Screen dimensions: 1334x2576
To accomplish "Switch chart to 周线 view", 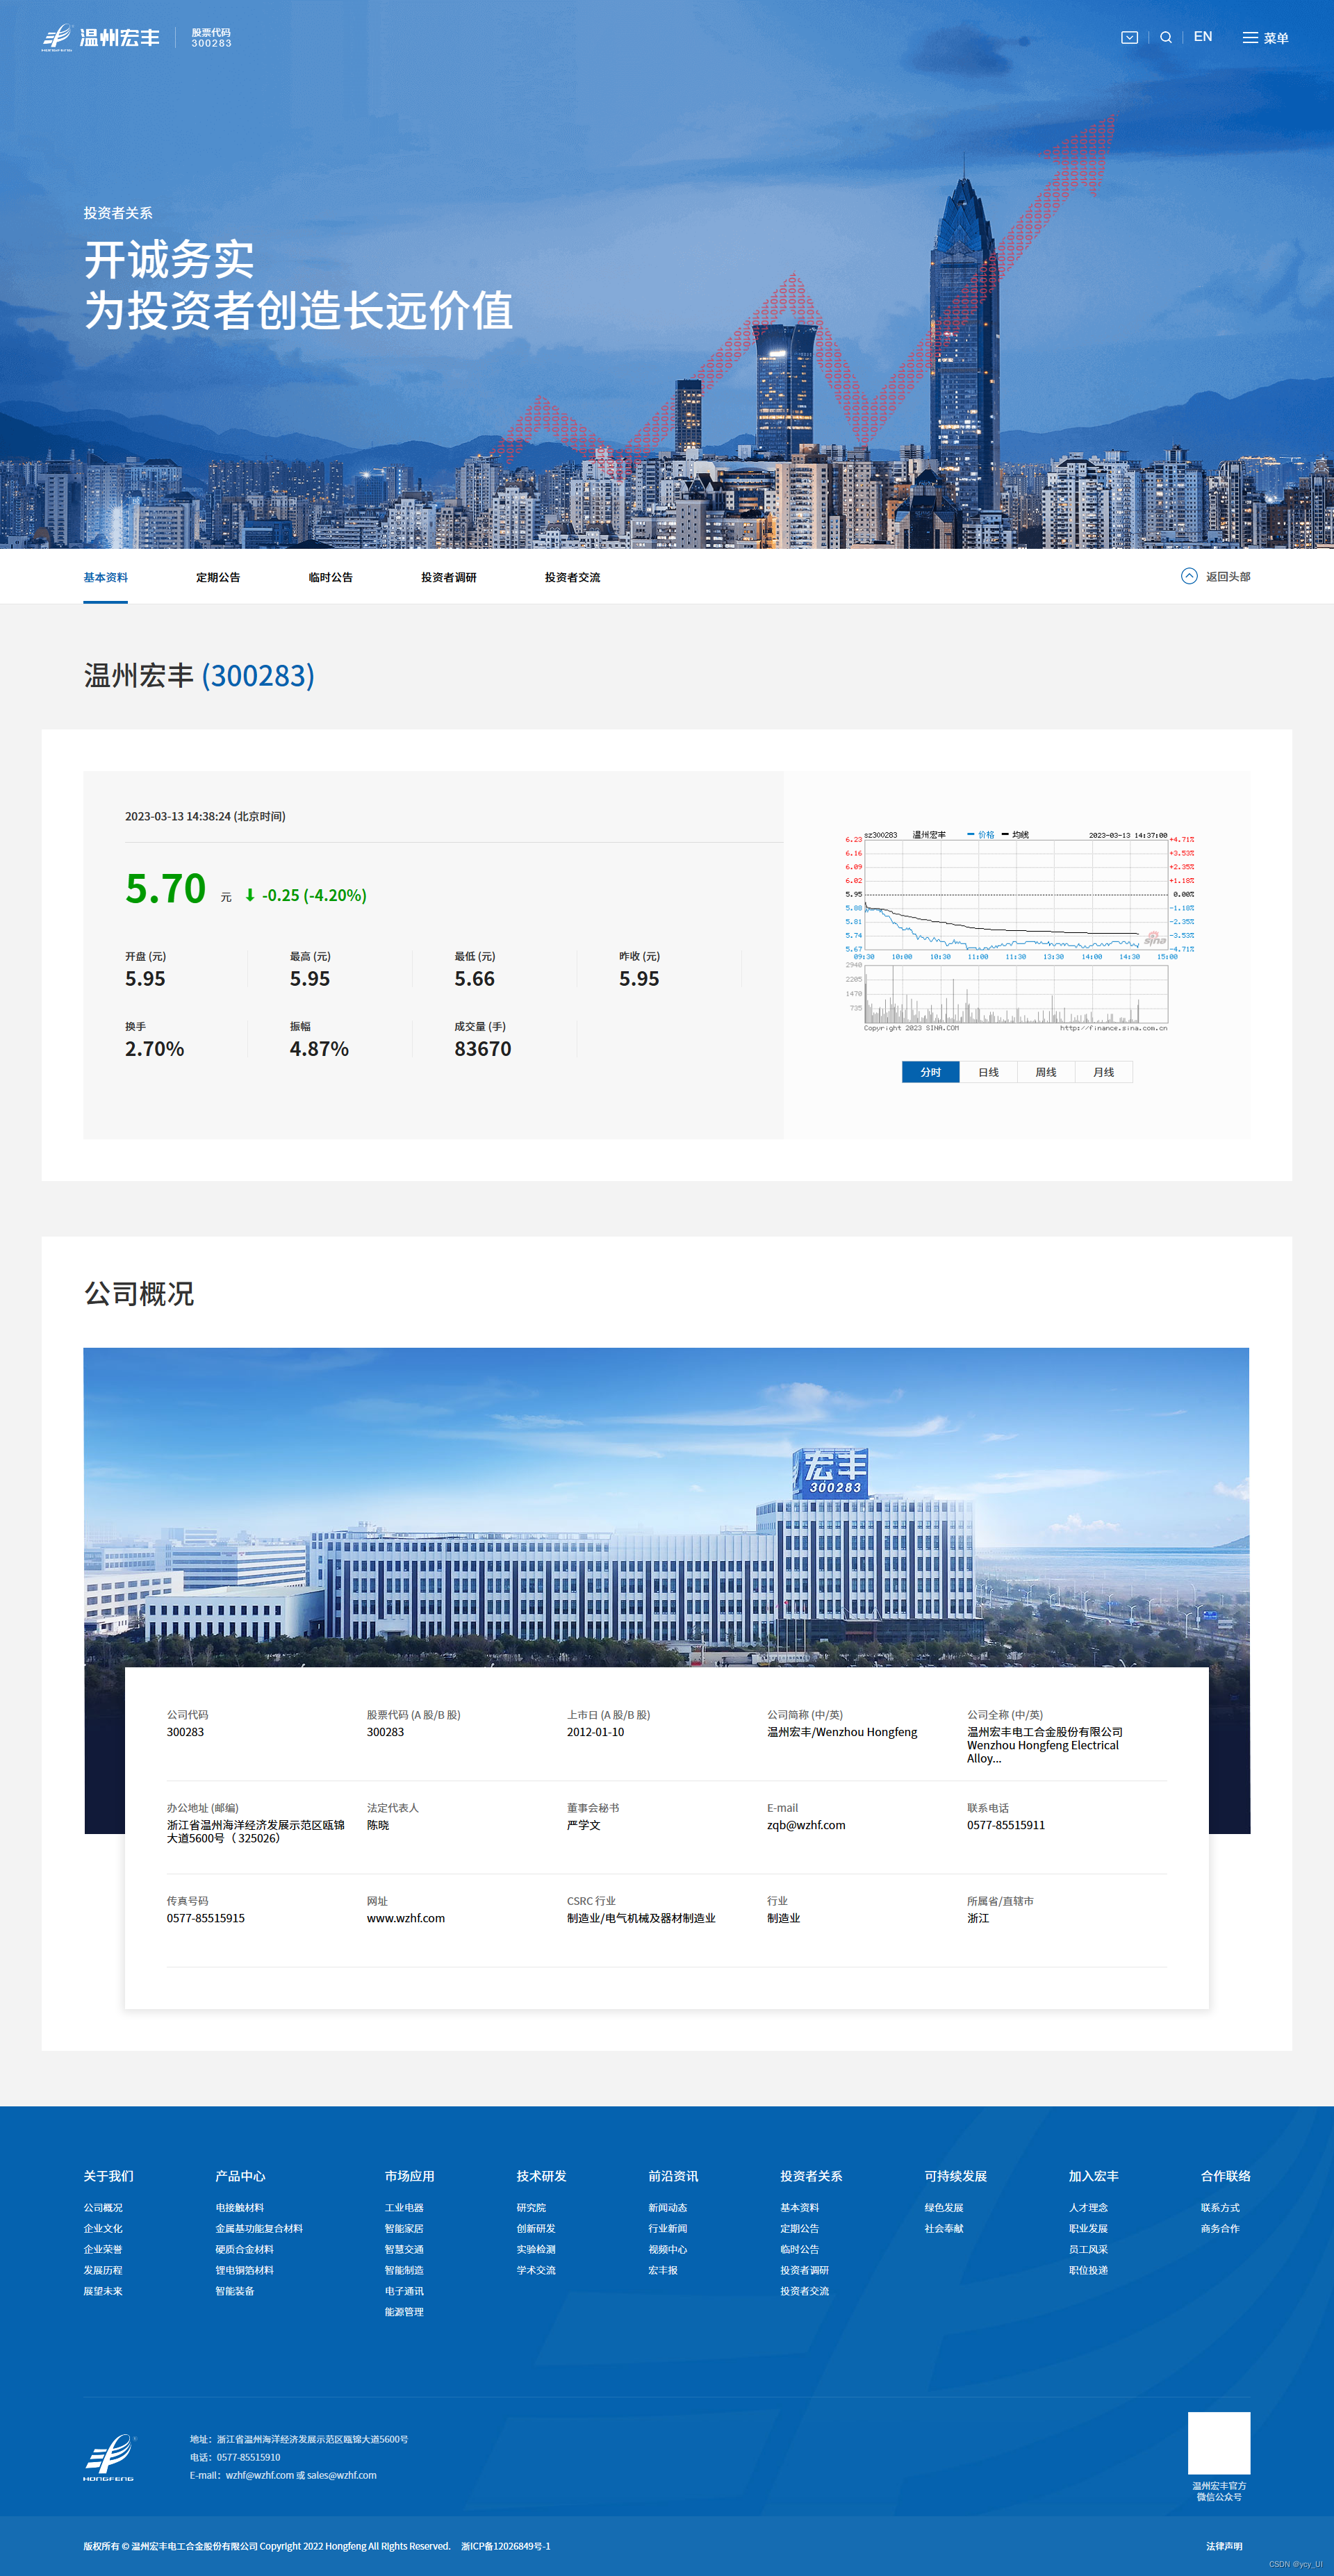I will 1046,1072.
